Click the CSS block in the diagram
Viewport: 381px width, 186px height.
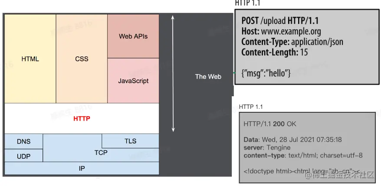point(82,59)
